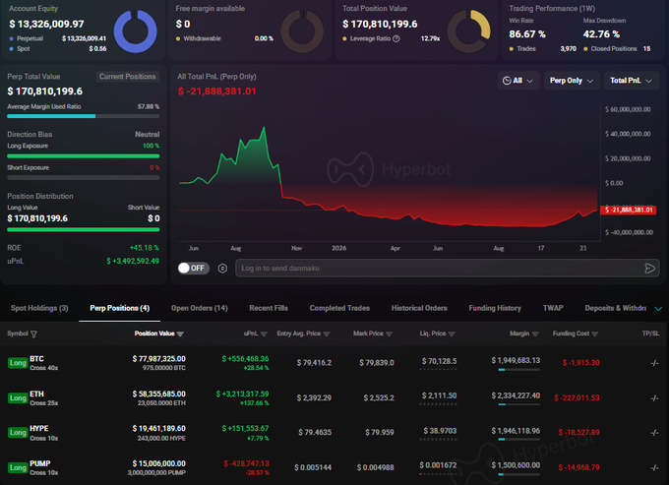Open the Historical Orders tab

pos(419,308)
